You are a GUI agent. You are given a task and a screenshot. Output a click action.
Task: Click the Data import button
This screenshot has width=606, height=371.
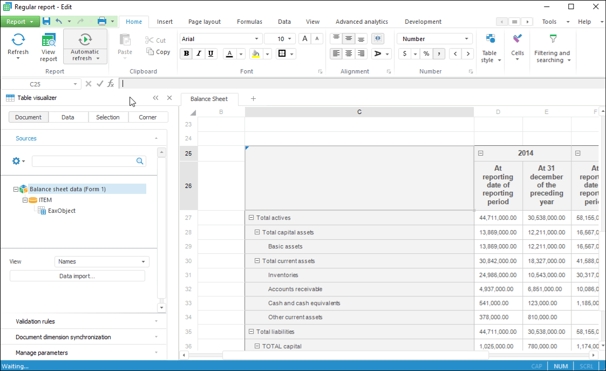pyautogui.click(x=77, y=276)
